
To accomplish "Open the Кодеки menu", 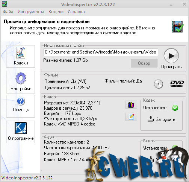I will 56,12.
